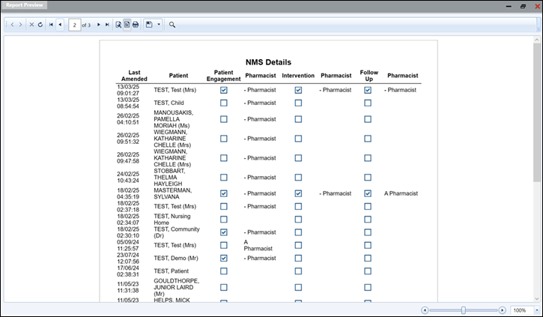Tick Intervention for WIEGMANN 09:47:58 row
Viewport: 543px width, 317px height.
[298, 158]
